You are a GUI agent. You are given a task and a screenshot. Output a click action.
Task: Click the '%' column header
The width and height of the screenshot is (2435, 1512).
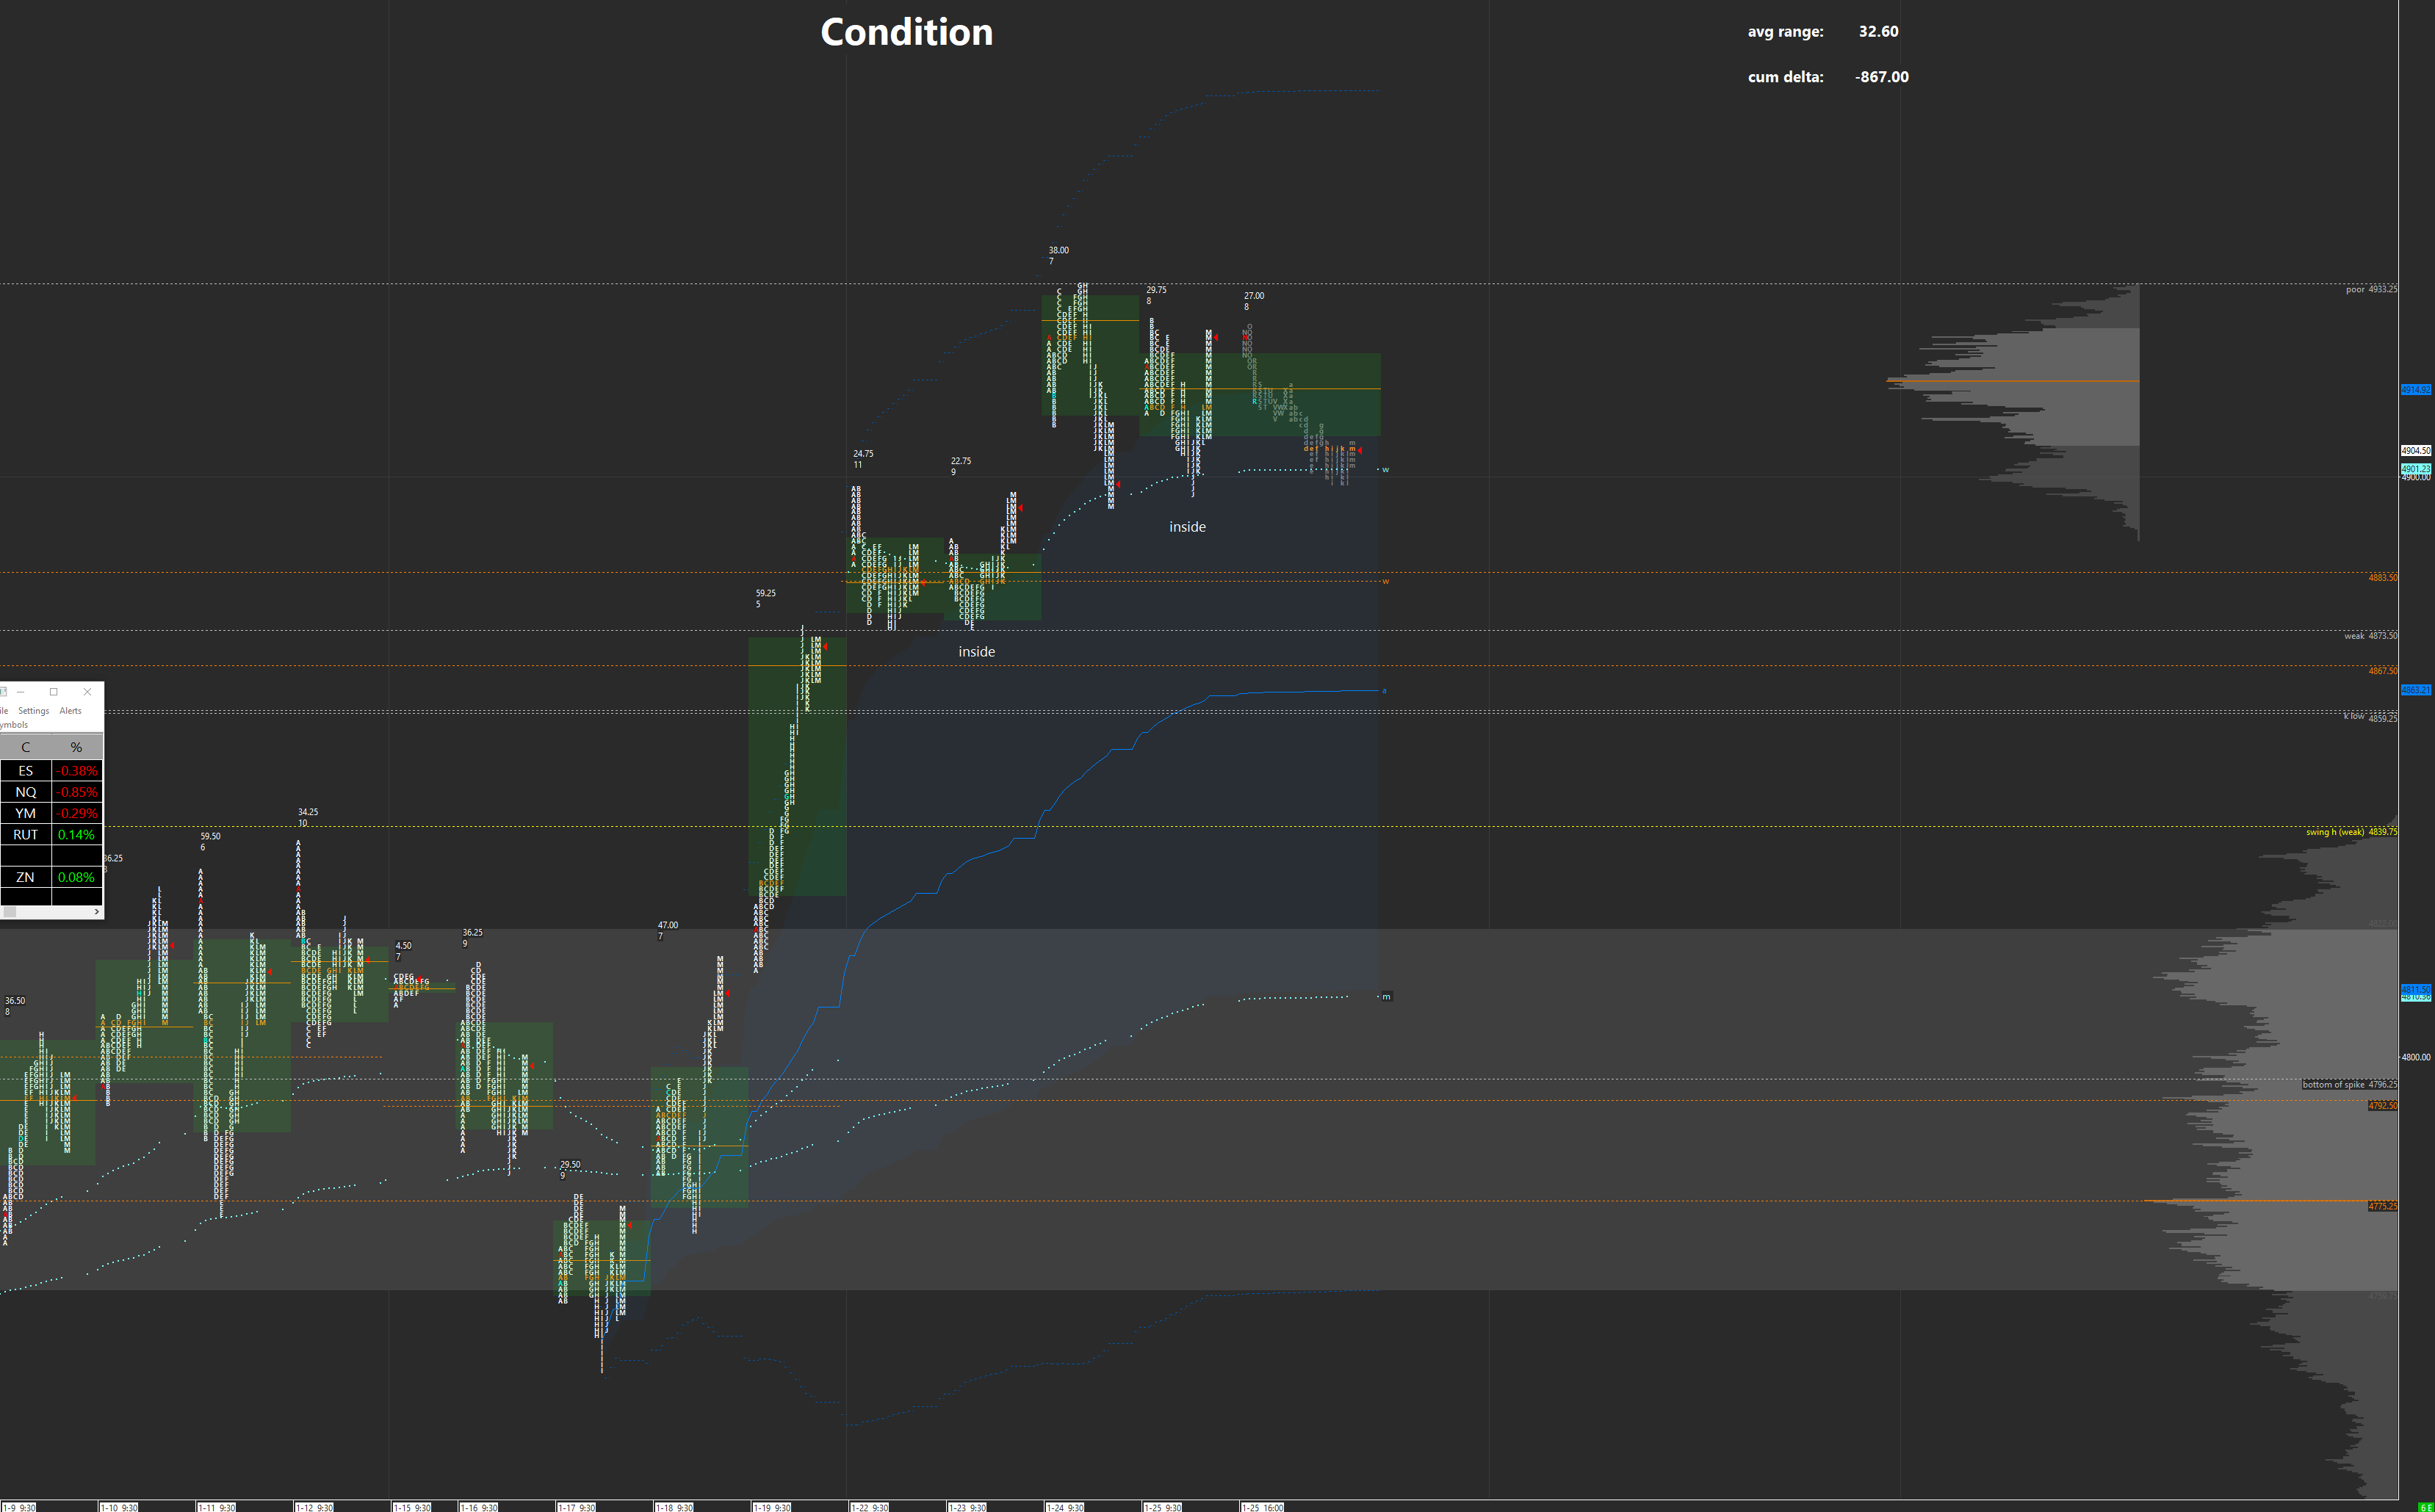pos(76,747)
